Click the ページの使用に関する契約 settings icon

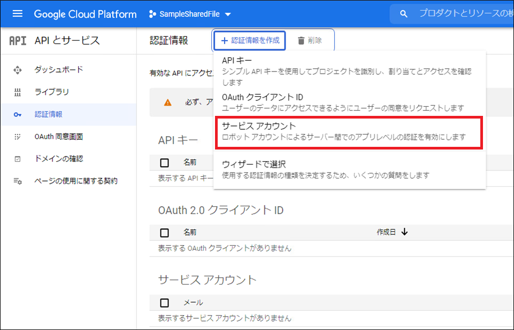pos(18,181)
